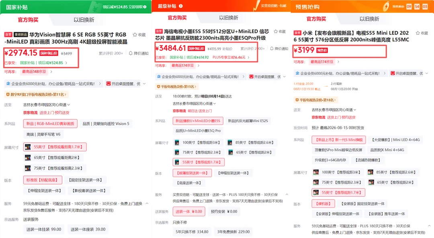
Task: Open Hisense delivery address dropdown
Action: coord(194,104)
